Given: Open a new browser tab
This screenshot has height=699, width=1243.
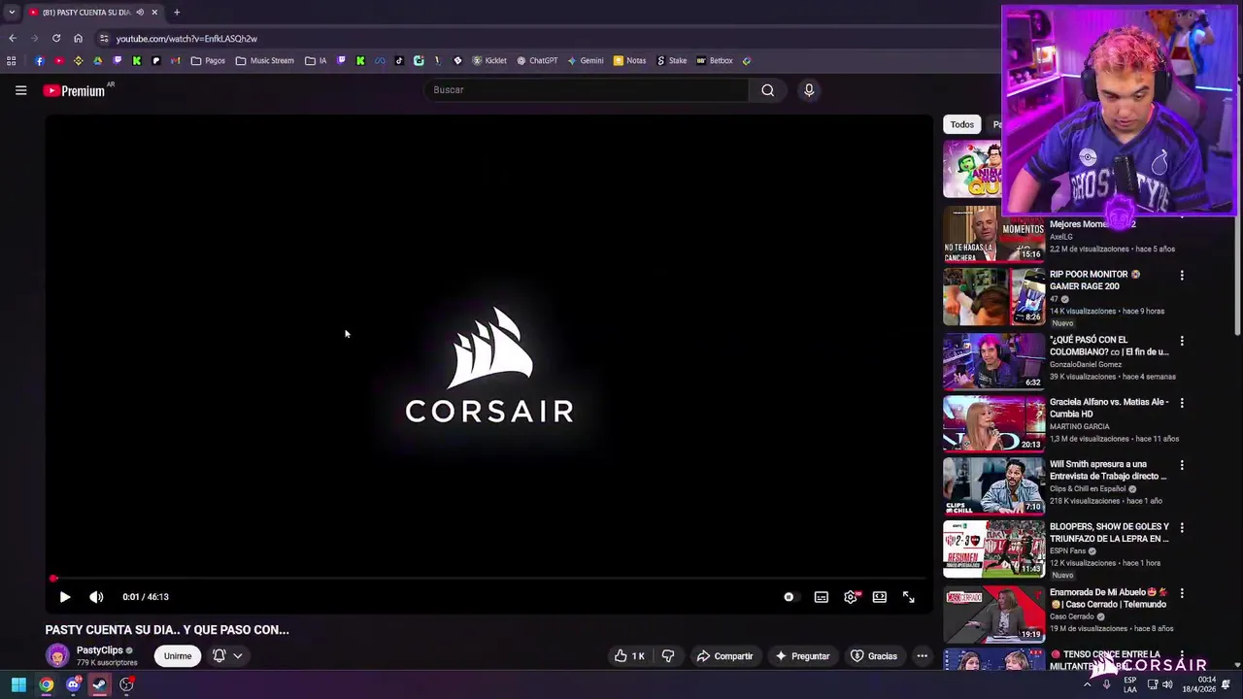Looking at the screenshot, I should (177, 13).
